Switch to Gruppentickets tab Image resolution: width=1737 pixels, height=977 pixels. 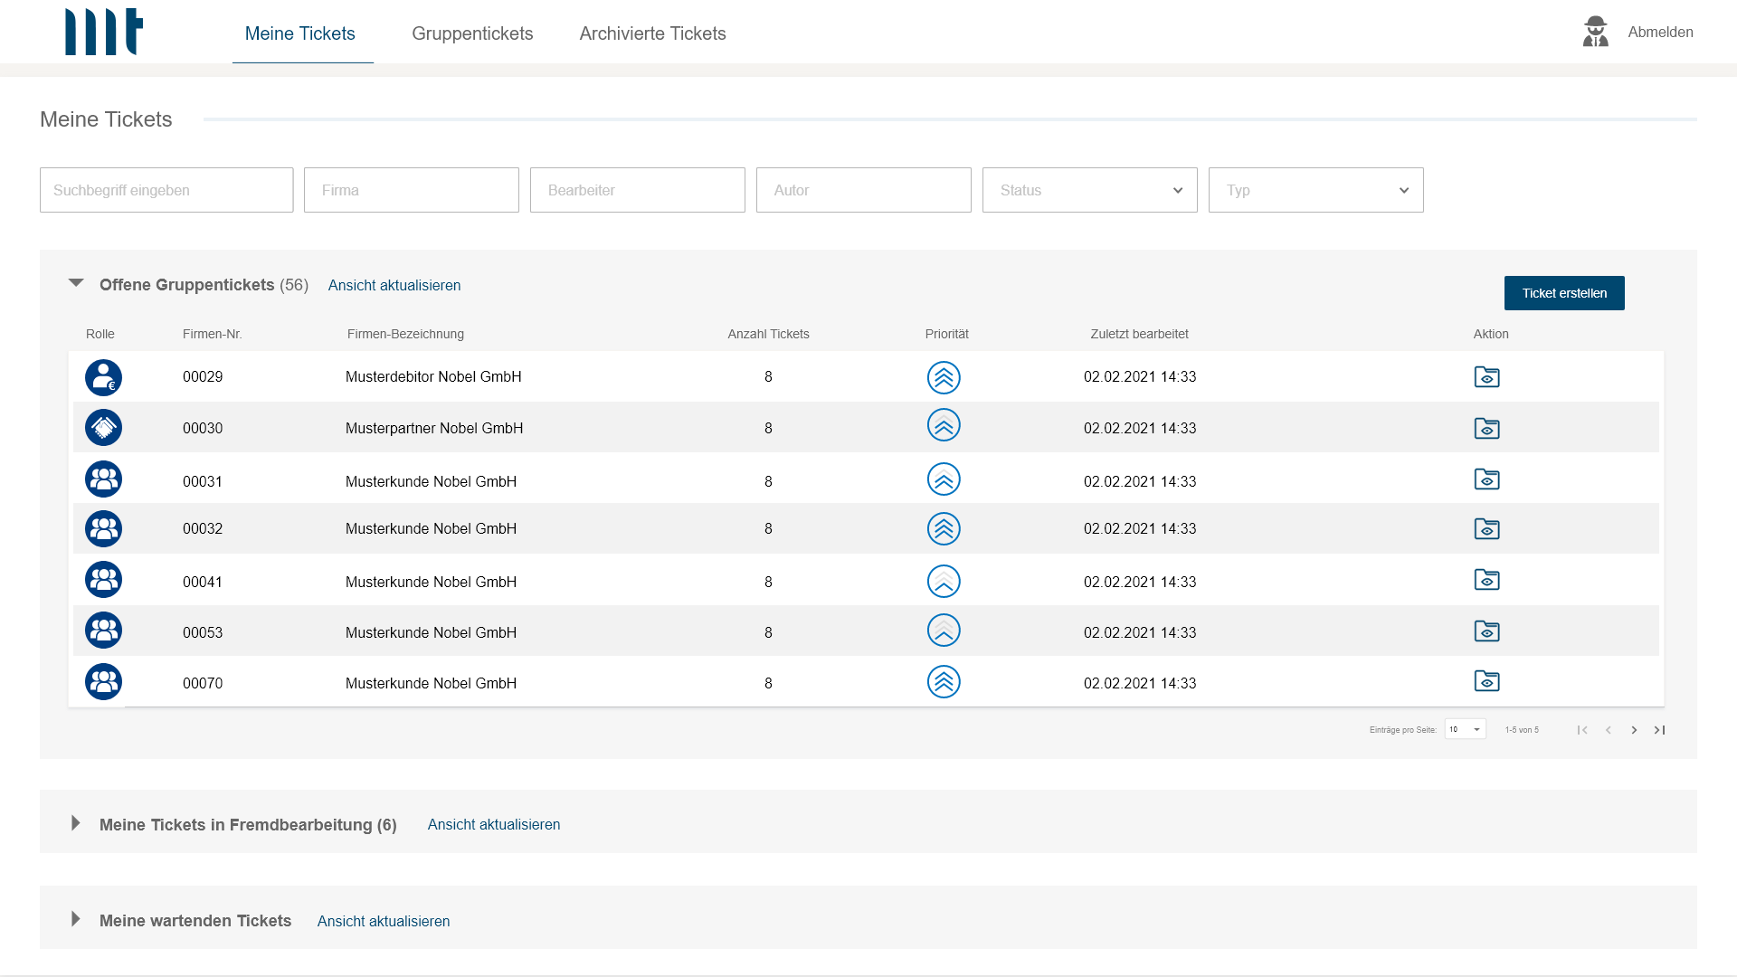(472, 33)
